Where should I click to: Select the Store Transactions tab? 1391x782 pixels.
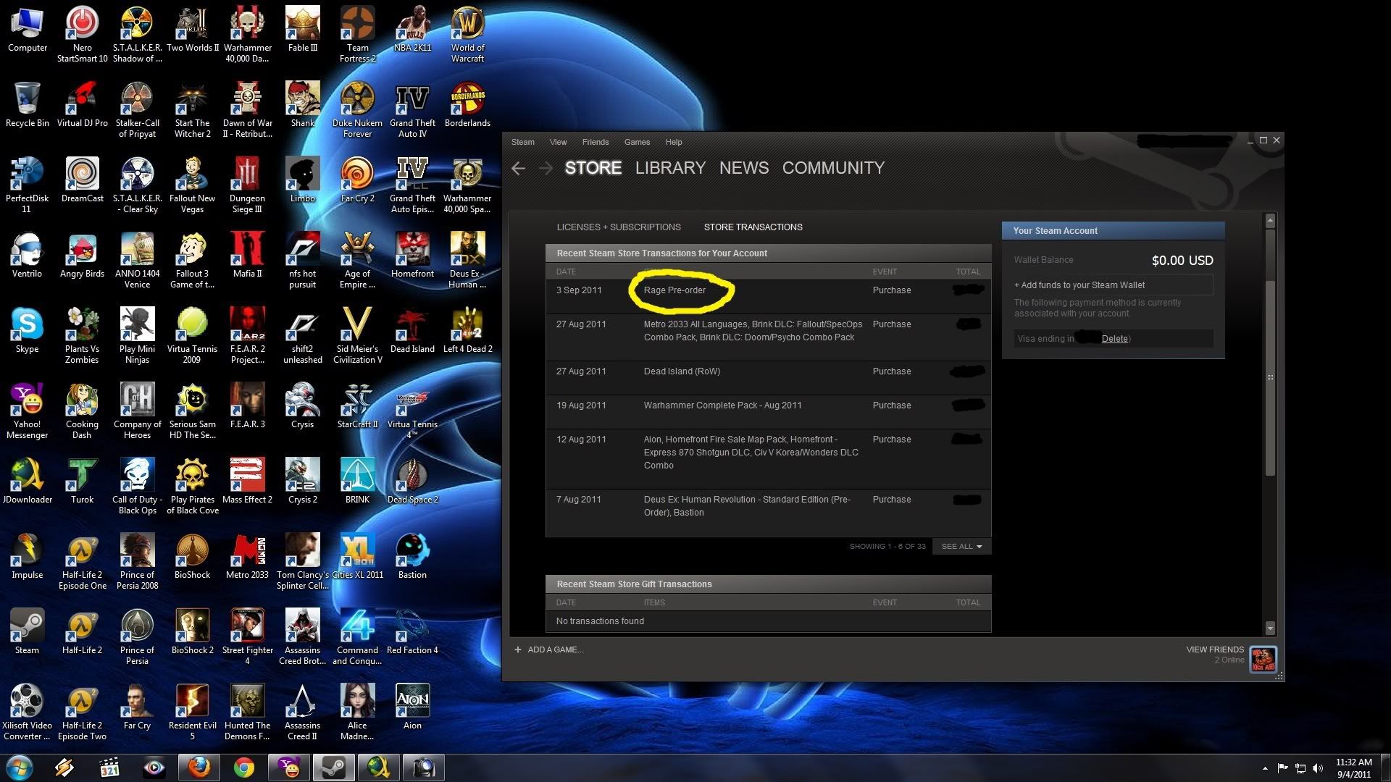coord(753,227)
